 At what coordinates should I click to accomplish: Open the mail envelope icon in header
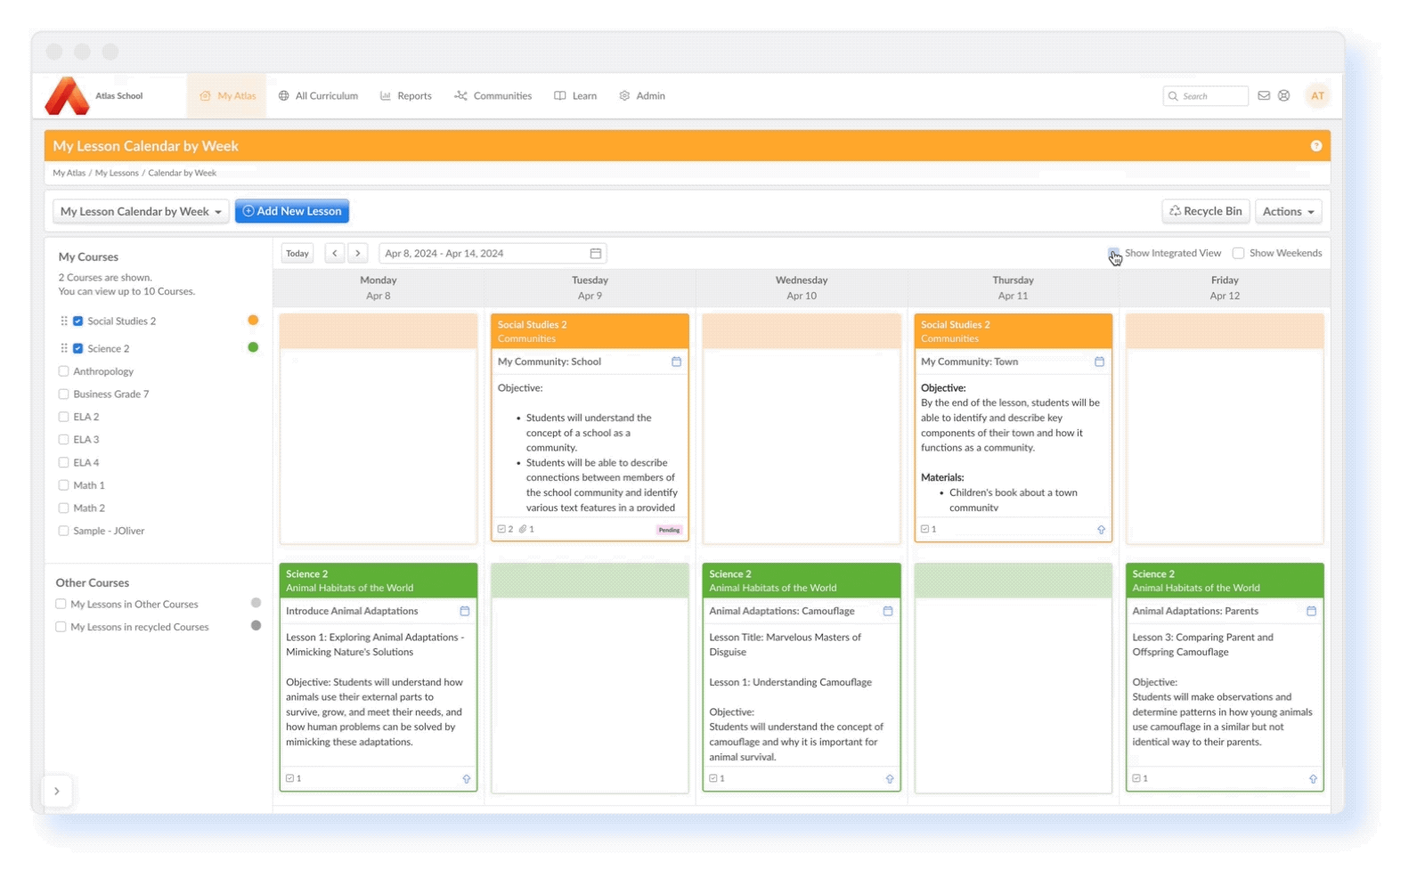pos(1264,96)
